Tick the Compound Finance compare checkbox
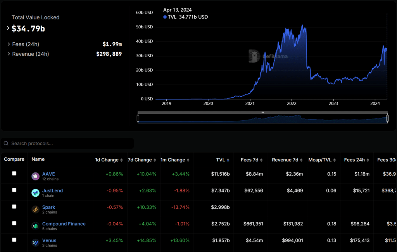Image resolution: width=397 pixels, height=252 pixels. [14, 223]
